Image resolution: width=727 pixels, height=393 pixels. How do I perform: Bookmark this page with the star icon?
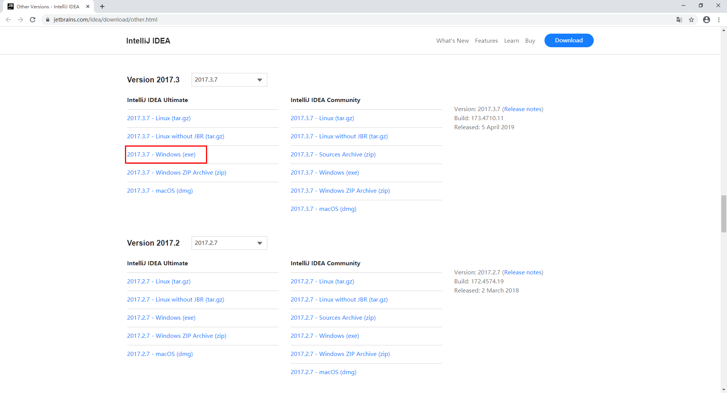691,20
